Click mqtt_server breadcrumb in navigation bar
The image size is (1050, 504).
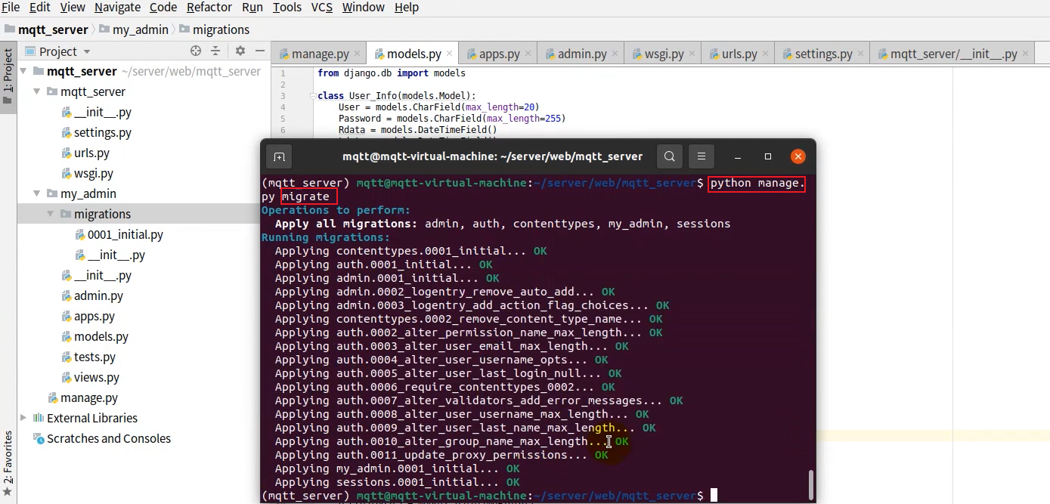pyautogui.click(x=47, y=29)
